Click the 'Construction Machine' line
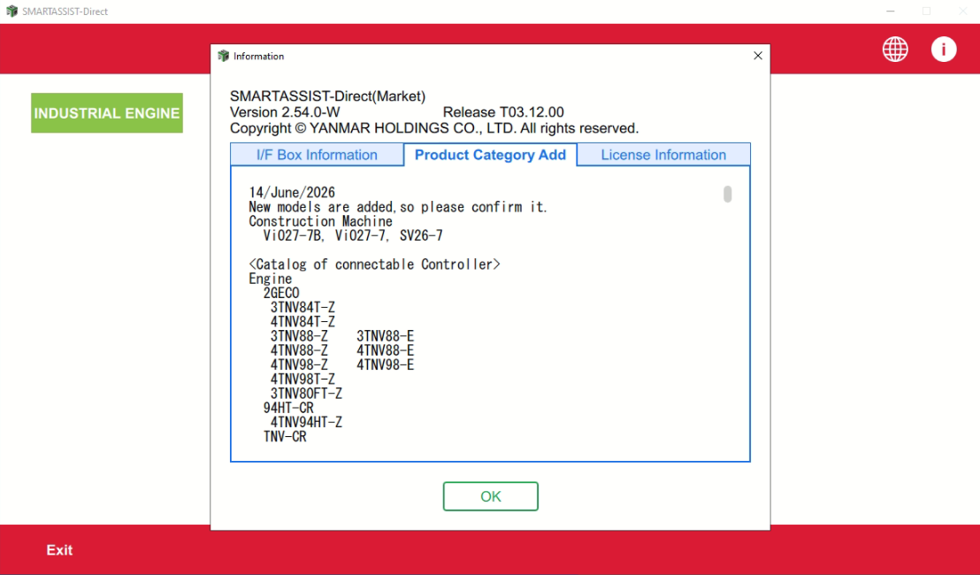The image size is (980, 575). (x=321, y=221)
